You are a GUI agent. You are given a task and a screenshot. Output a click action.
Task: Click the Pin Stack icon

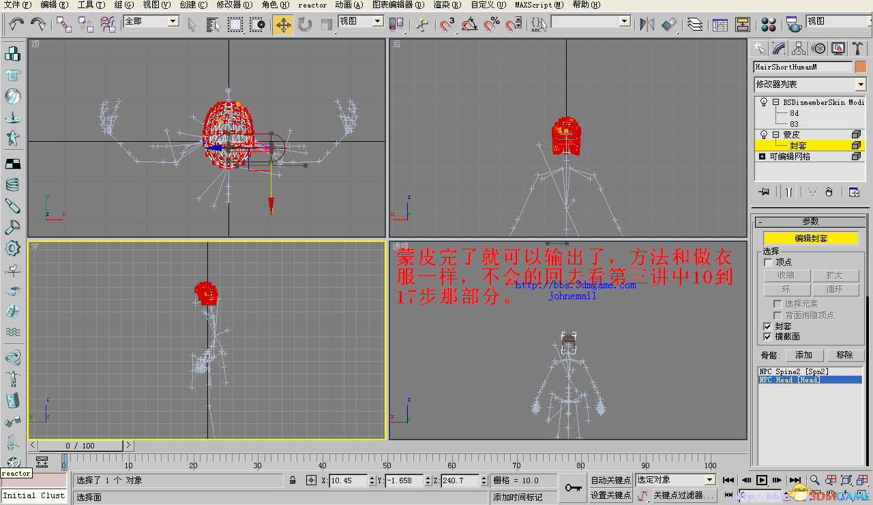point(764,192)
